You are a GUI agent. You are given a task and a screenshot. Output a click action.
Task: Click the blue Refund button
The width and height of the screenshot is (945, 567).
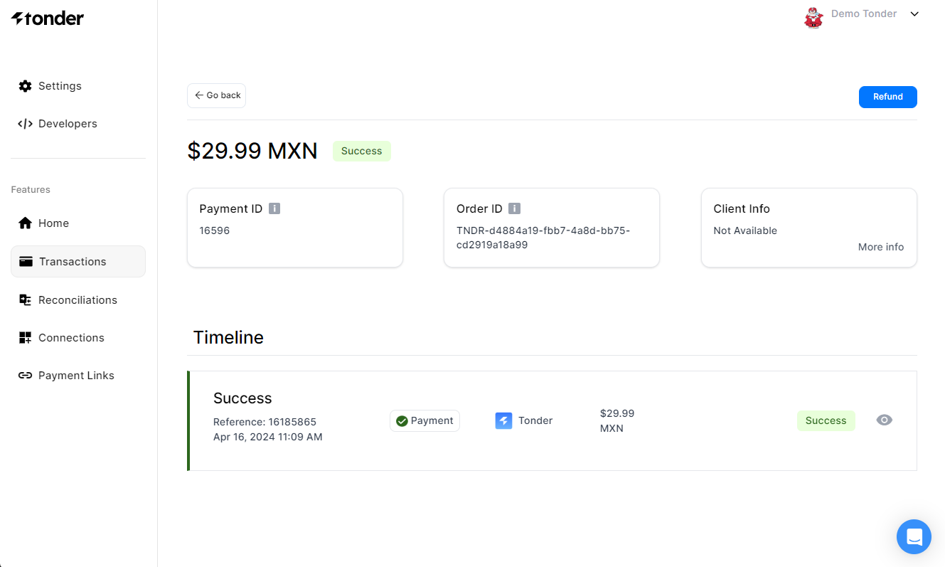887,97
